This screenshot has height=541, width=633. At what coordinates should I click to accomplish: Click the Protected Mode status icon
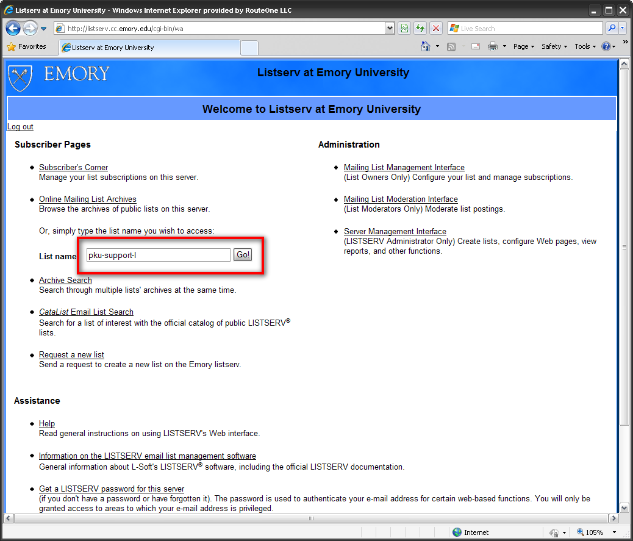coord(554,532)
